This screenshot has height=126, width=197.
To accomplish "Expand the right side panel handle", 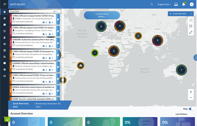I will [x=195, y=58].
